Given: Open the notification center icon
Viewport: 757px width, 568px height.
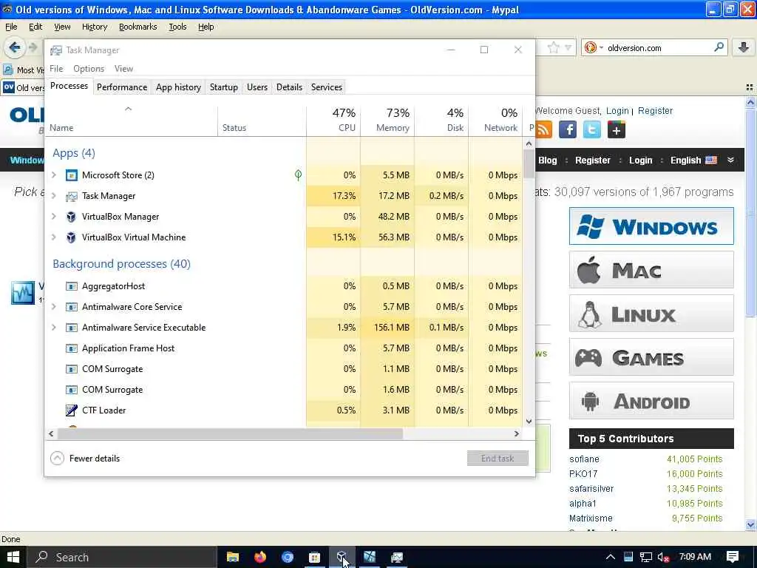Looking at the screenshot, I should (733, 557).
